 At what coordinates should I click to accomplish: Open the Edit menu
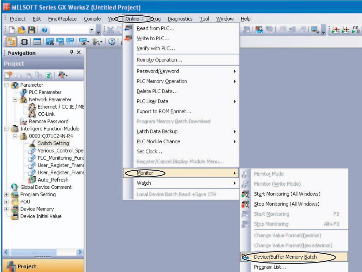[37, 19]
